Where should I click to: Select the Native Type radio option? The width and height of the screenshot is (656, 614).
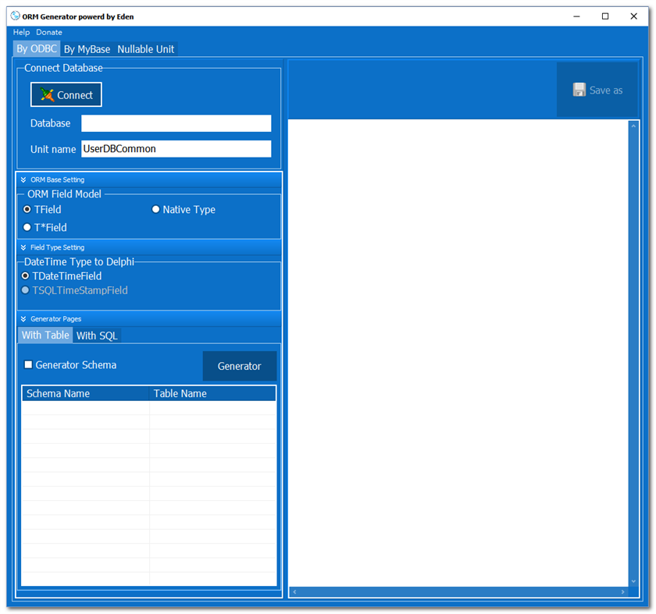click(x=184, y=209)
